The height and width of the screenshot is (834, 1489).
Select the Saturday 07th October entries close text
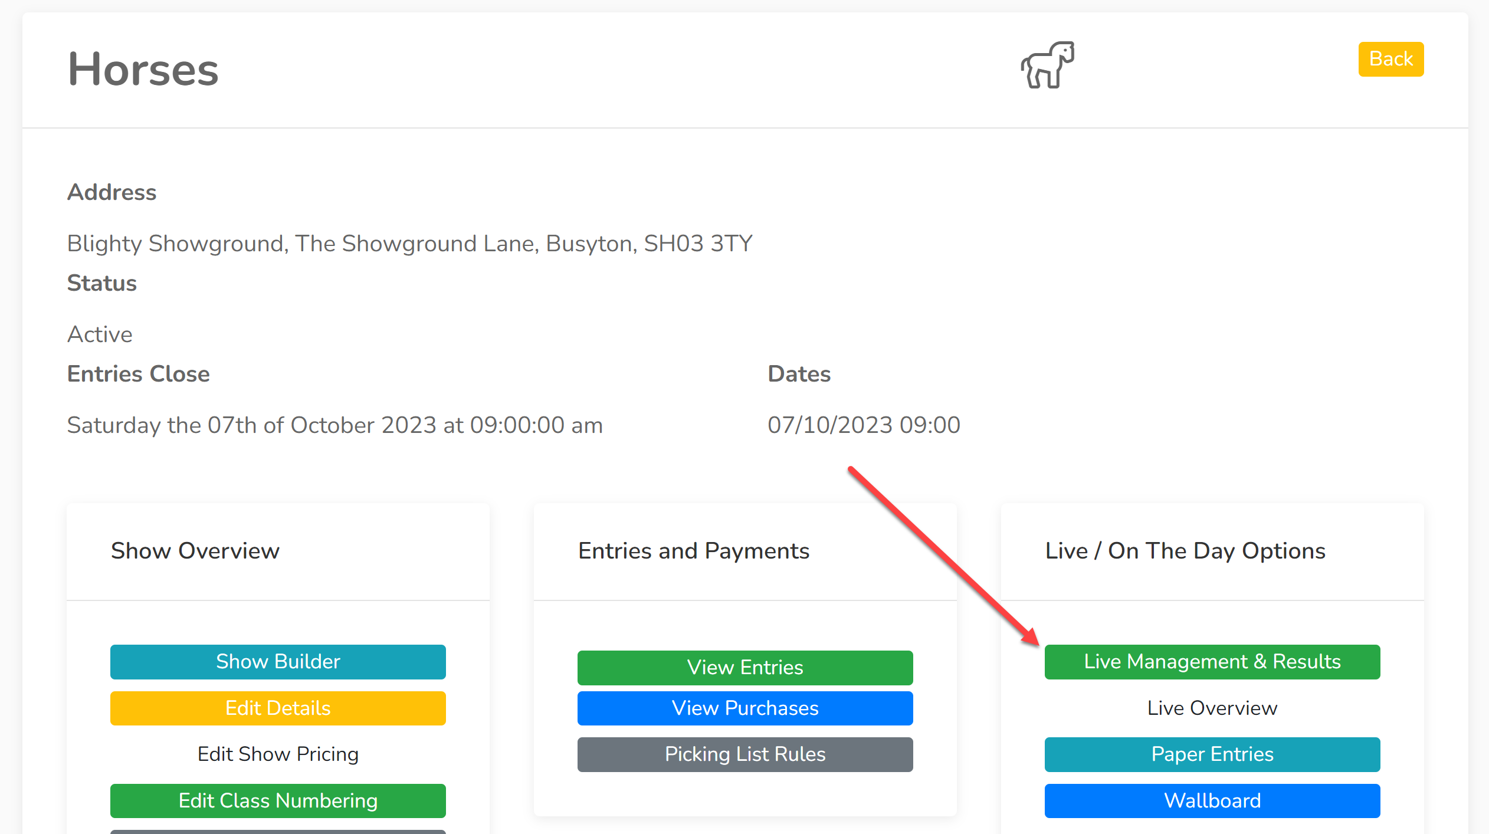335,425
